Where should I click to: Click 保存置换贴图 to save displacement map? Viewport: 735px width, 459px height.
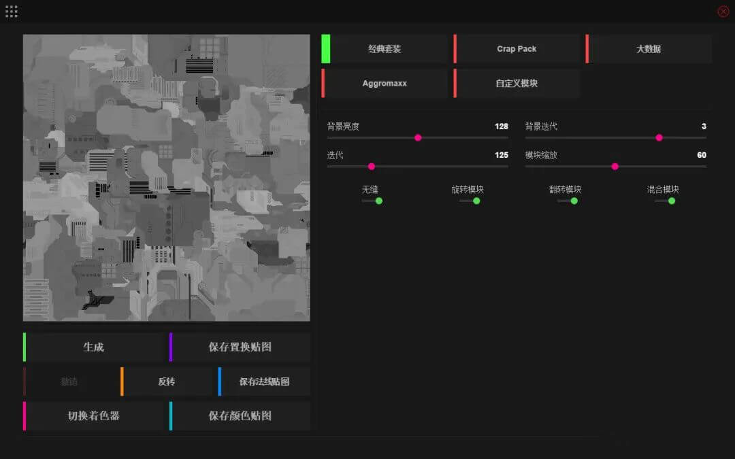click(240, 347)
